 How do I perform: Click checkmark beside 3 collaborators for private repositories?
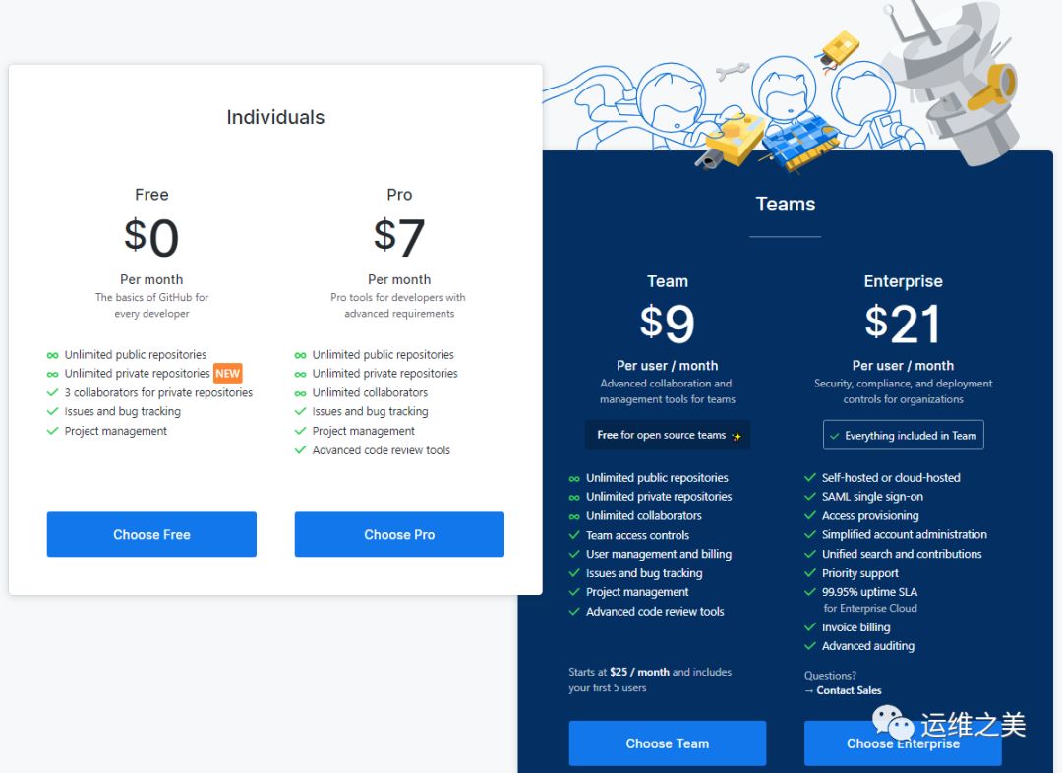52,392
